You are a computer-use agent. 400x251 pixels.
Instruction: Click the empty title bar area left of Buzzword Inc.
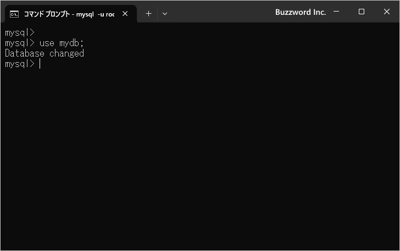(220, 12)
